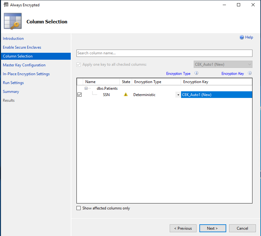Open the Enable Secure Enclaves step
The width and height of the screenshot is (261, 236).
coord(22,47)
